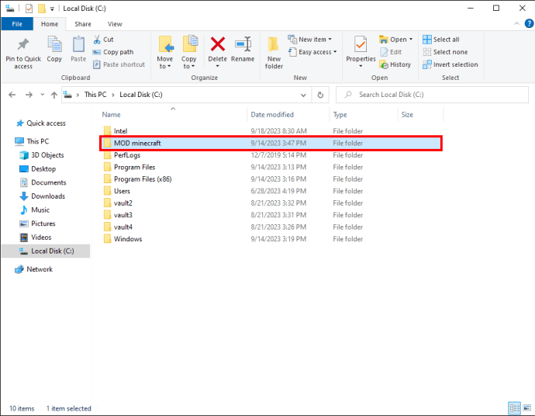Click Paste shortcut in the ribbon

[119, 64]
